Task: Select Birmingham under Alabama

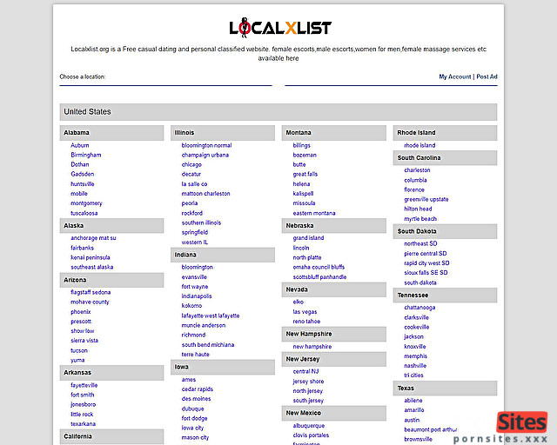Action: click(x=86, y=155)
